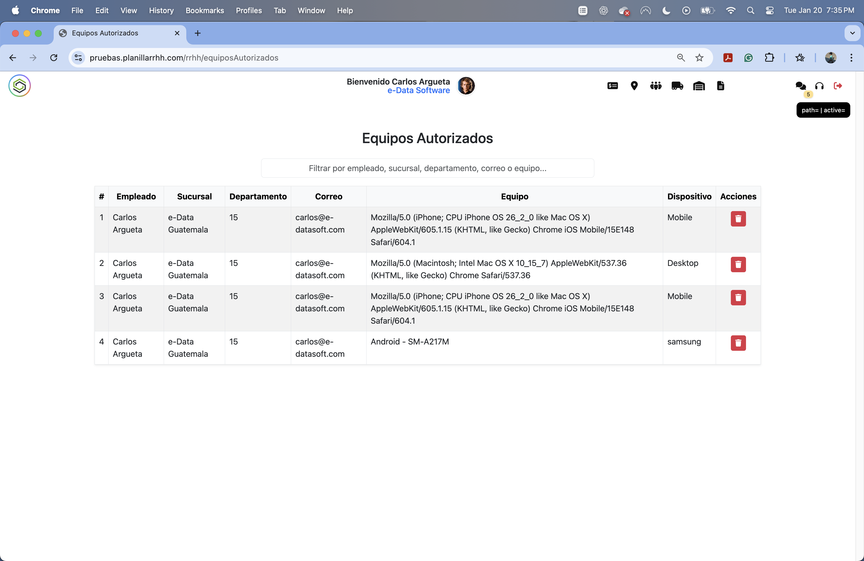
Task: Delete the Android SM-A217M device entry
Action: (x=738, y=343)
